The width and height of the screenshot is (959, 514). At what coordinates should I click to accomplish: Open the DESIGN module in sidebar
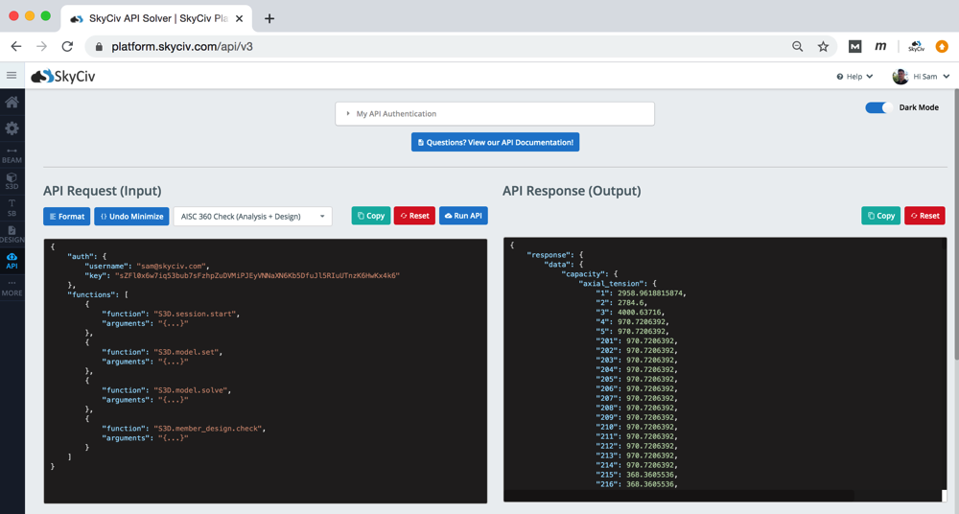[12, 234]
